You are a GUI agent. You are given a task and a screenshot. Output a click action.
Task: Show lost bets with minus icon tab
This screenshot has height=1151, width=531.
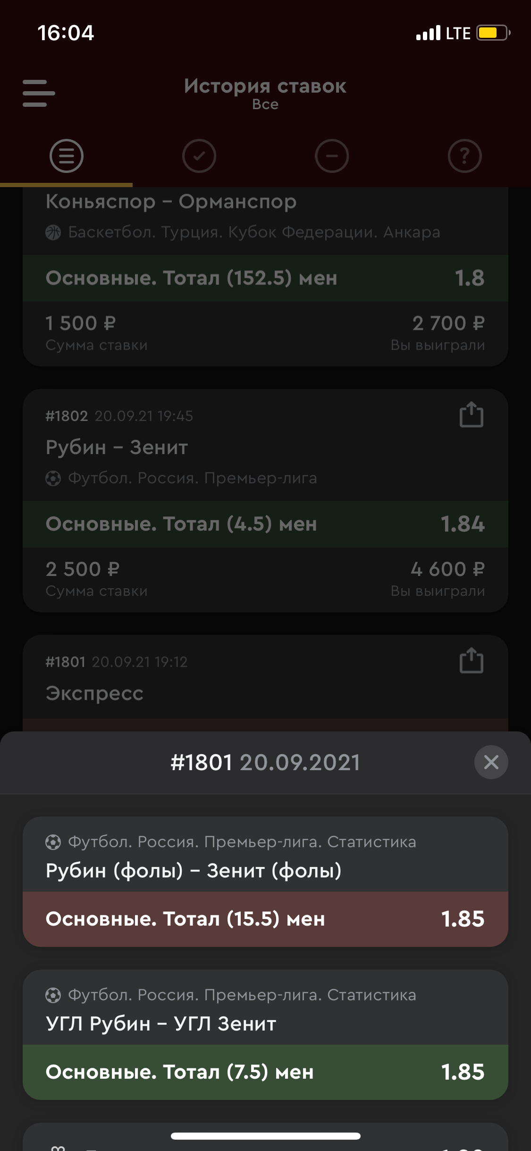point(332,156)
